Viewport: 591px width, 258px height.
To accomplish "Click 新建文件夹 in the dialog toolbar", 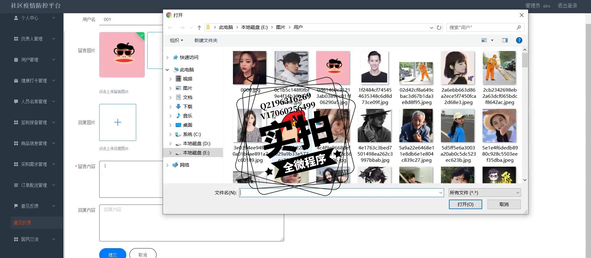I will click(206, 40).
